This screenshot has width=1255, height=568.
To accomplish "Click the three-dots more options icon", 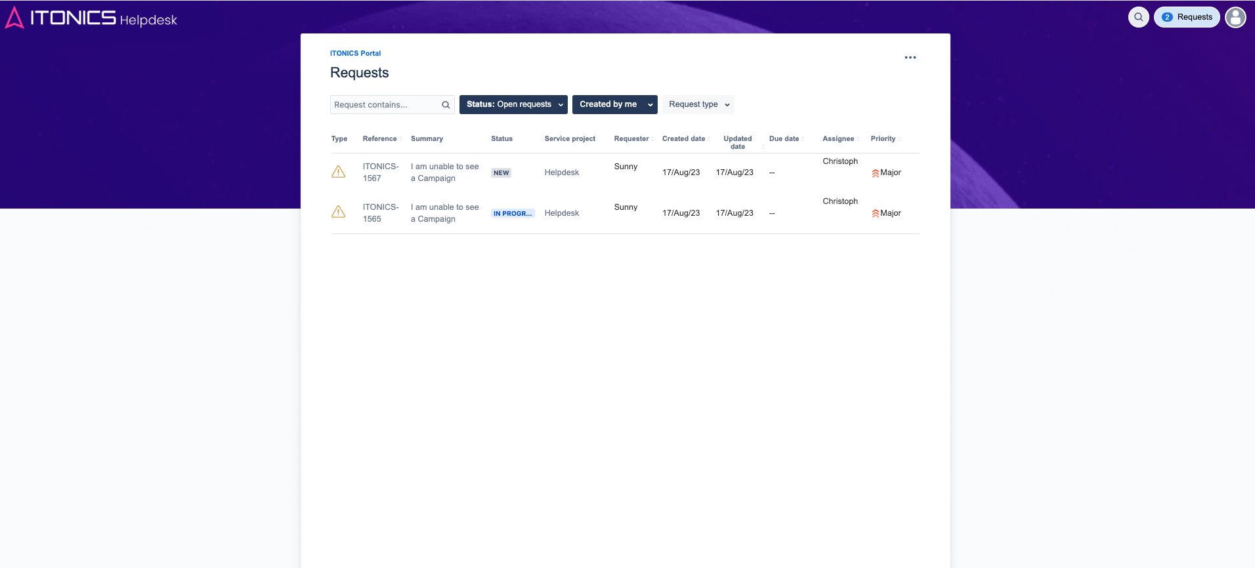I will [x=910, y=58].
